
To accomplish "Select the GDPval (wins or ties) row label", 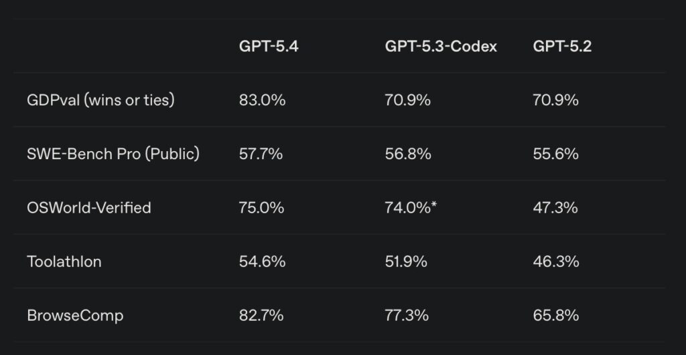I will coord(100,100).
